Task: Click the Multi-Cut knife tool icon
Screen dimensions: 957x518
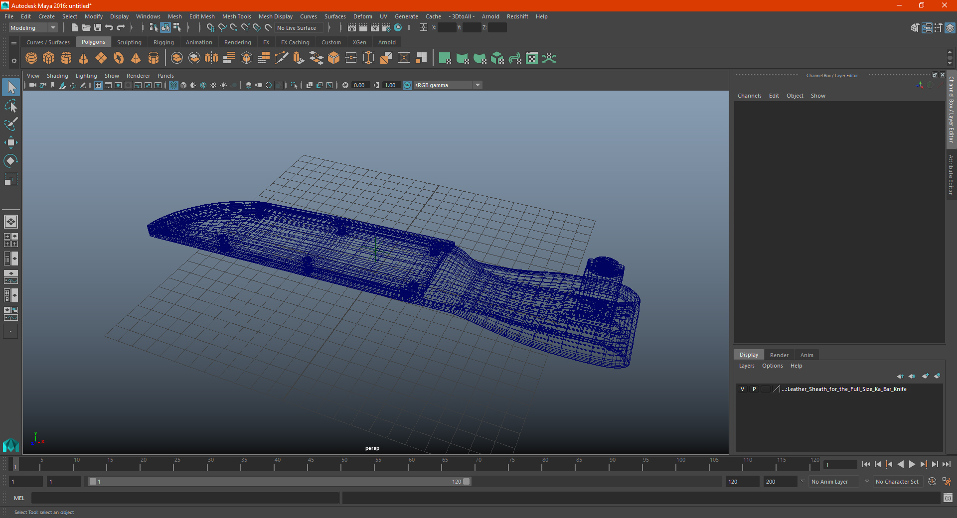Action: click(x=282, y=58)
